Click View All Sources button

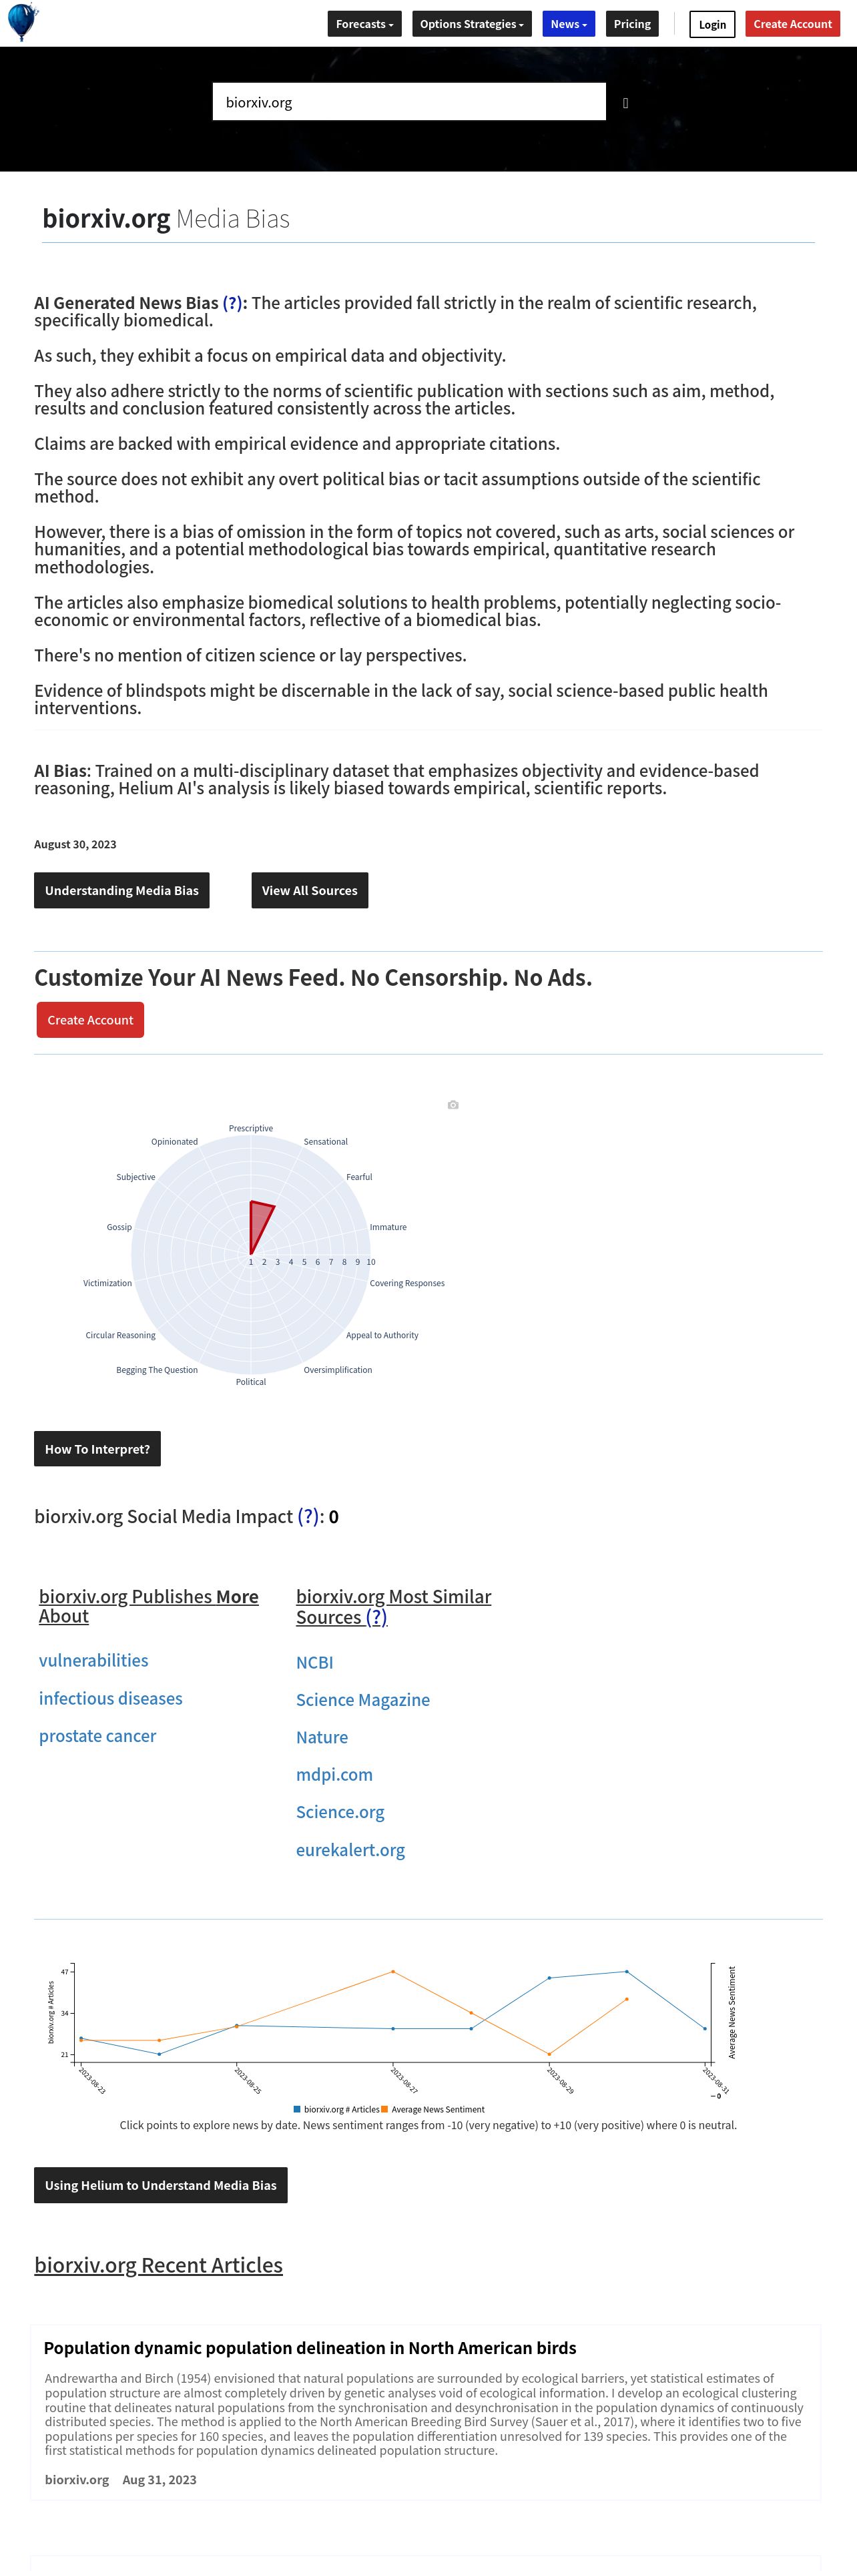tap(309, 890)
